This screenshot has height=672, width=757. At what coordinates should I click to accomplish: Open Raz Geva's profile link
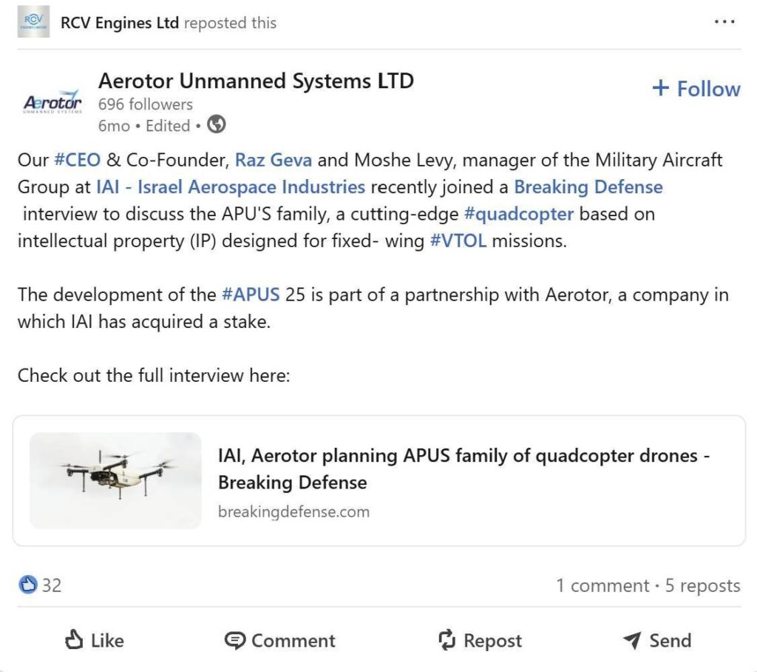[274, 160]
